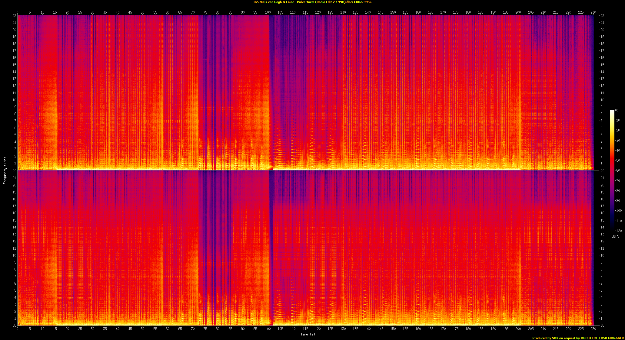Click the 'dBFS' label under the color scale
Screen dimensions: 625x340
[615, 236]
